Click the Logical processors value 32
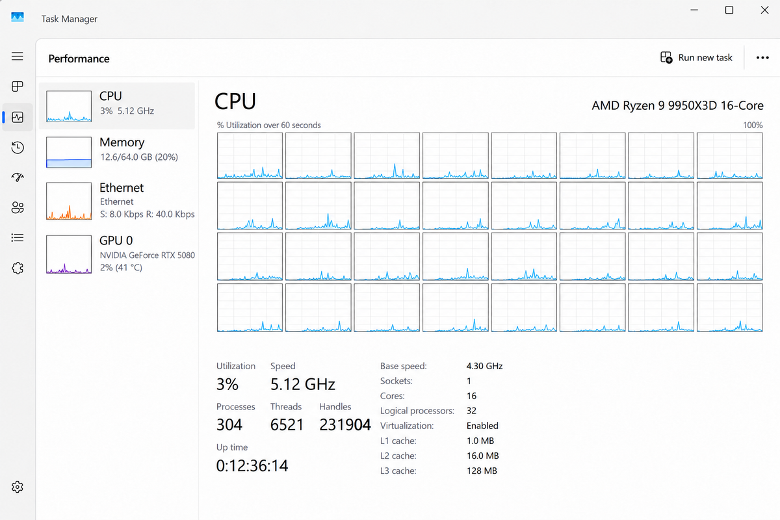Image resolution: width=780 pixels, height=520 pixels. [x=472, y=411]
